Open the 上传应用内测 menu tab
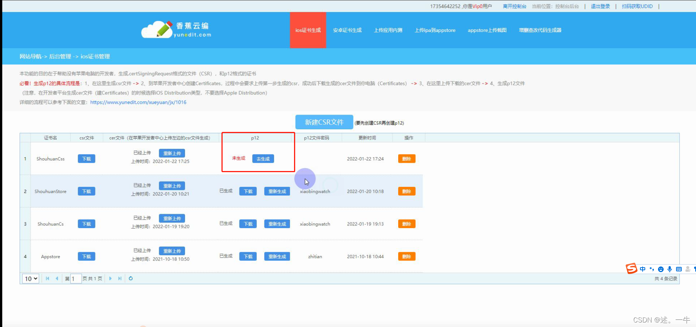The height and width of the screenshot is (327, 696). 388,30
